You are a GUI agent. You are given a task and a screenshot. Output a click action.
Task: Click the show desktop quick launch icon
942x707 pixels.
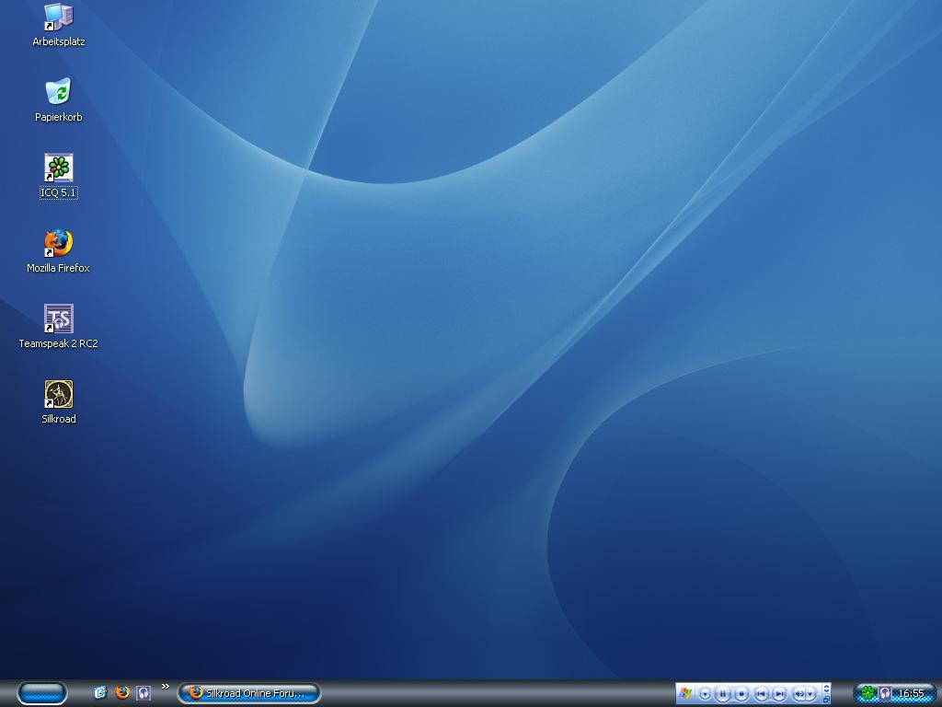(101, 692)
